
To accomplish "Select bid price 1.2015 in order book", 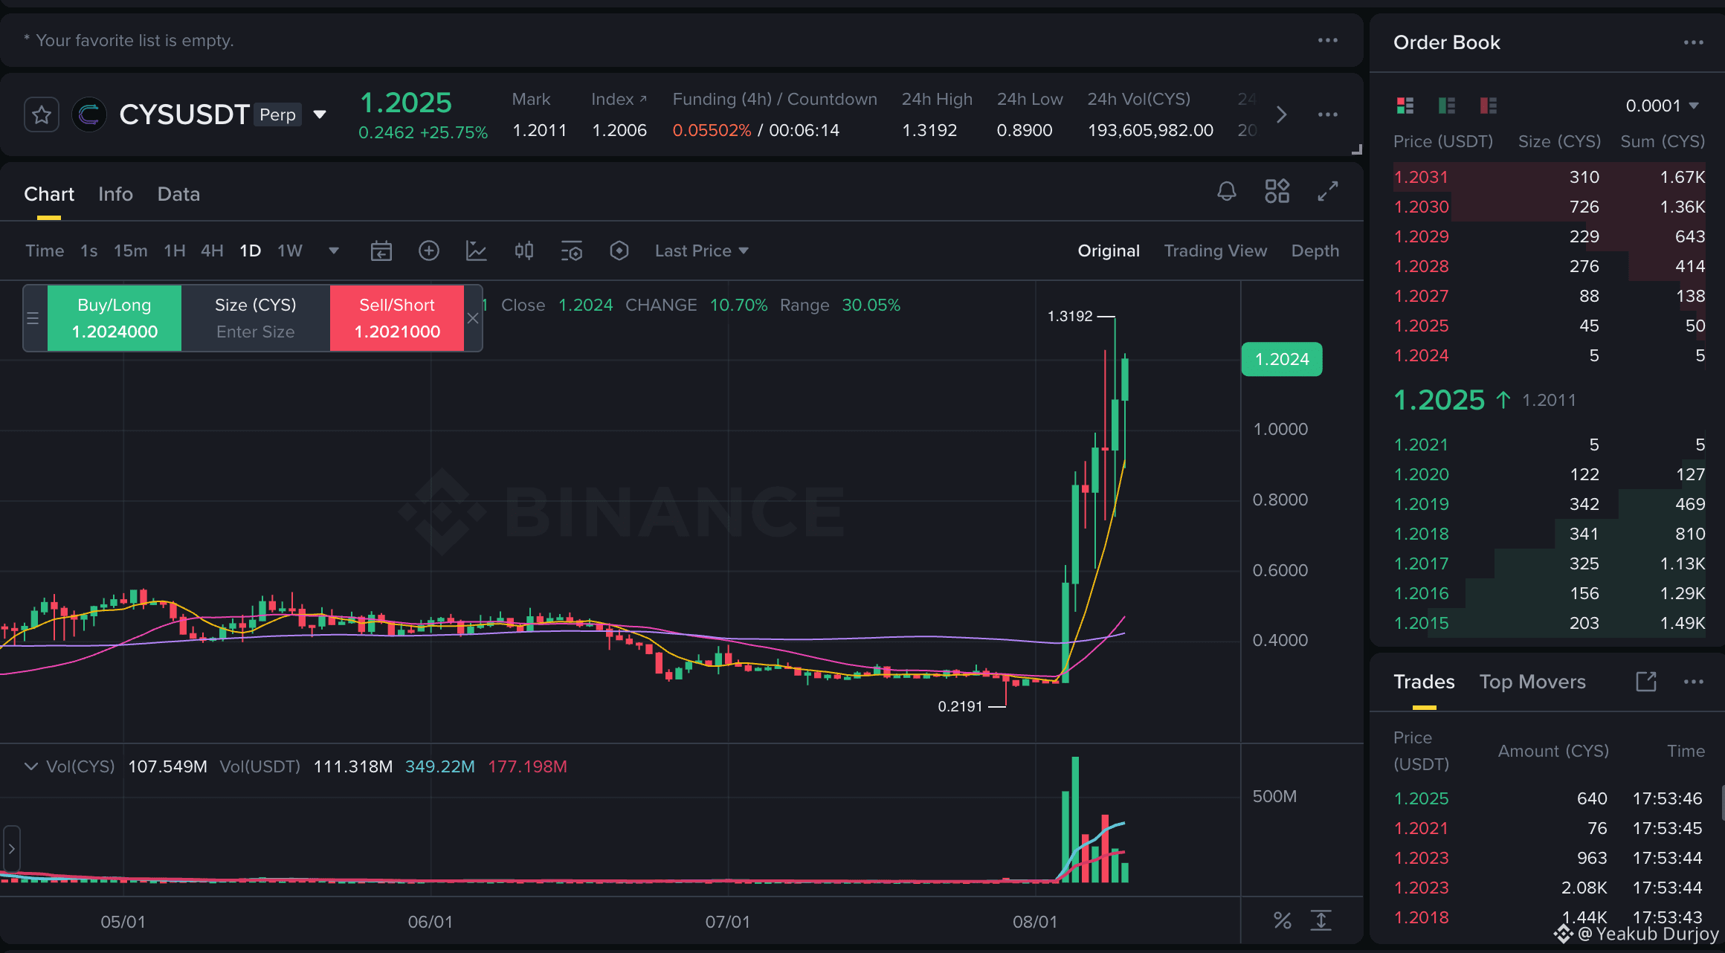I will pyautogui.click(x=1421, y=623).
